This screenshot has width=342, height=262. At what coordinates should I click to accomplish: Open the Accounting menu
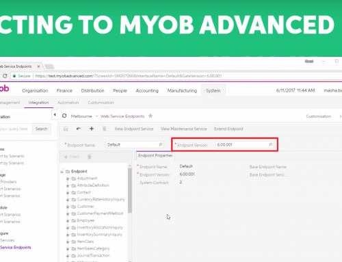pyautogui.click(x=147, y=91)
